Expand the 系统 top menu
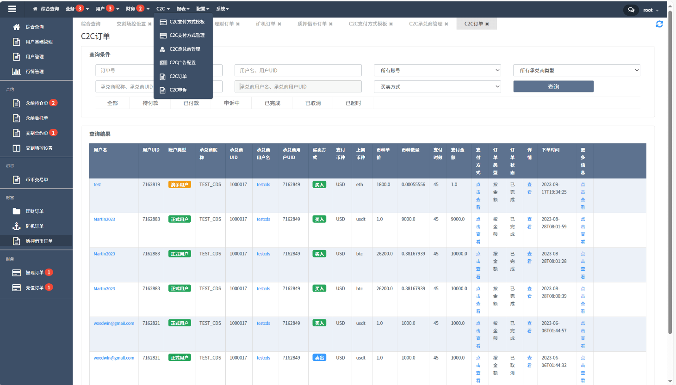The image size is (676, 385). [x=223, y=9]
